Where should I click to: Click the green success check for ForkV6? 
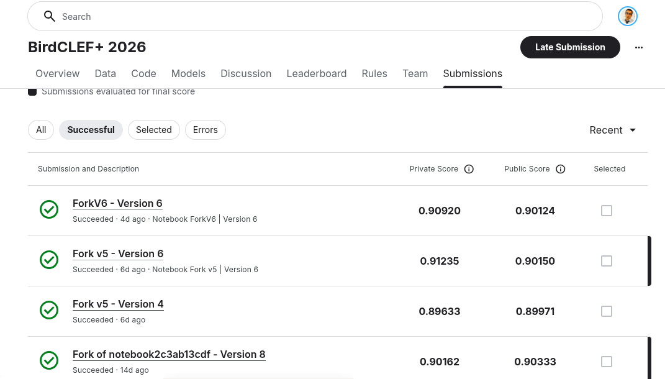click(x=49, y=209)
